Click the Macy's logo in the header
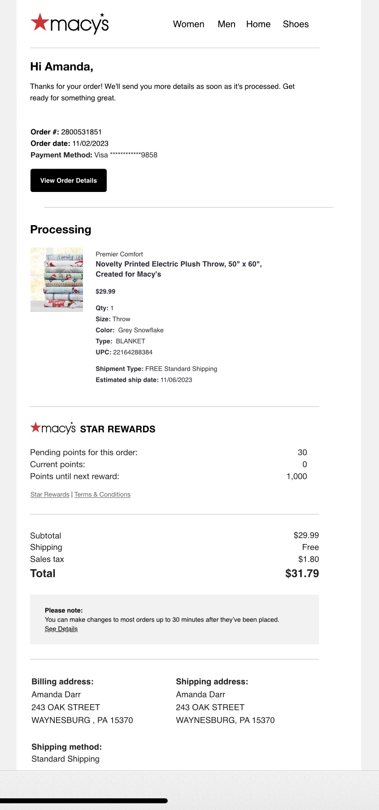This screenshot has height=810, width=379. [70, 23]
